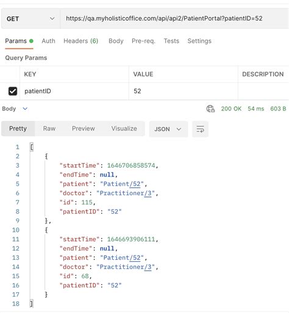Follow the /3 link on line 6

click(148, 193)
